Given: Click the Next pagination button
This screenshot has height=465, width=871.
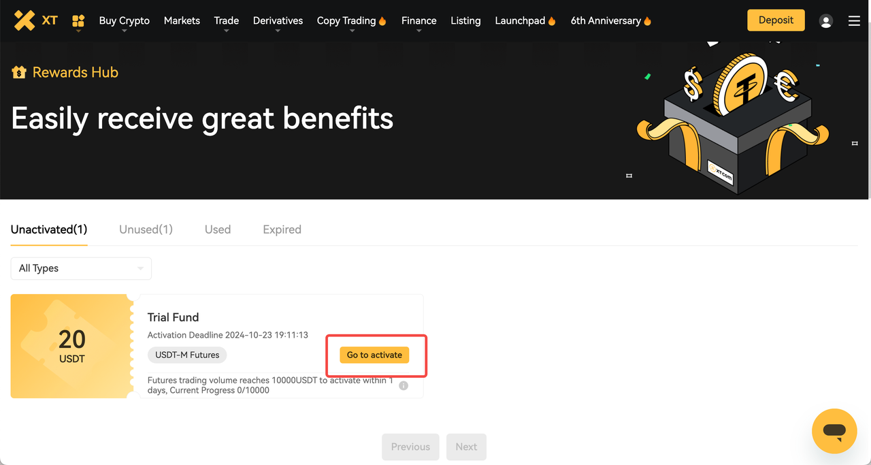Looking at the screenshot, I should pos(466,447).
